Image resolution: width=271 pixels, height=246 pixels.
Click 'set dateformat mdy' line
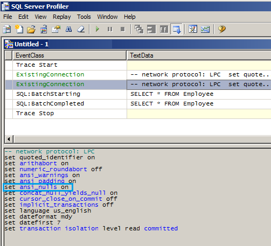pyautogui.click(x=38, y=217)
